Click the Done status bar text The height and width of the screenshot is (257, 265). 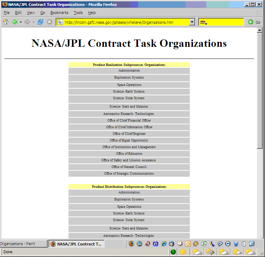pyautogui.click(x=8, y=252)
